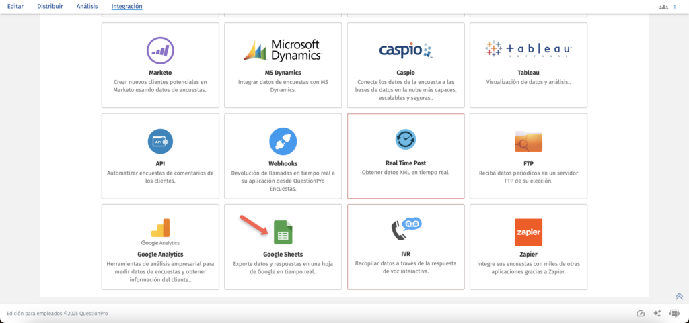Screen dimensions: 689x323
Task: Click "Visualización de datos y análisis" text
Action: click(528, 82)
